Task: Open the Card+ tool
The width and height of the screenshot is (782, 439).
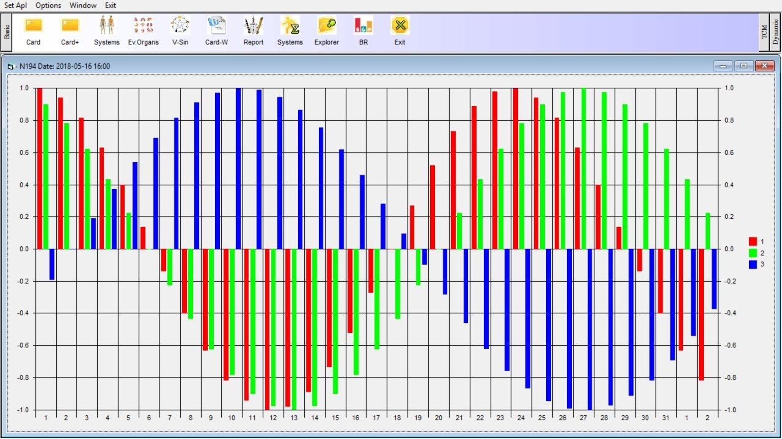Action: pyautogui.click(x=70, y=30)
